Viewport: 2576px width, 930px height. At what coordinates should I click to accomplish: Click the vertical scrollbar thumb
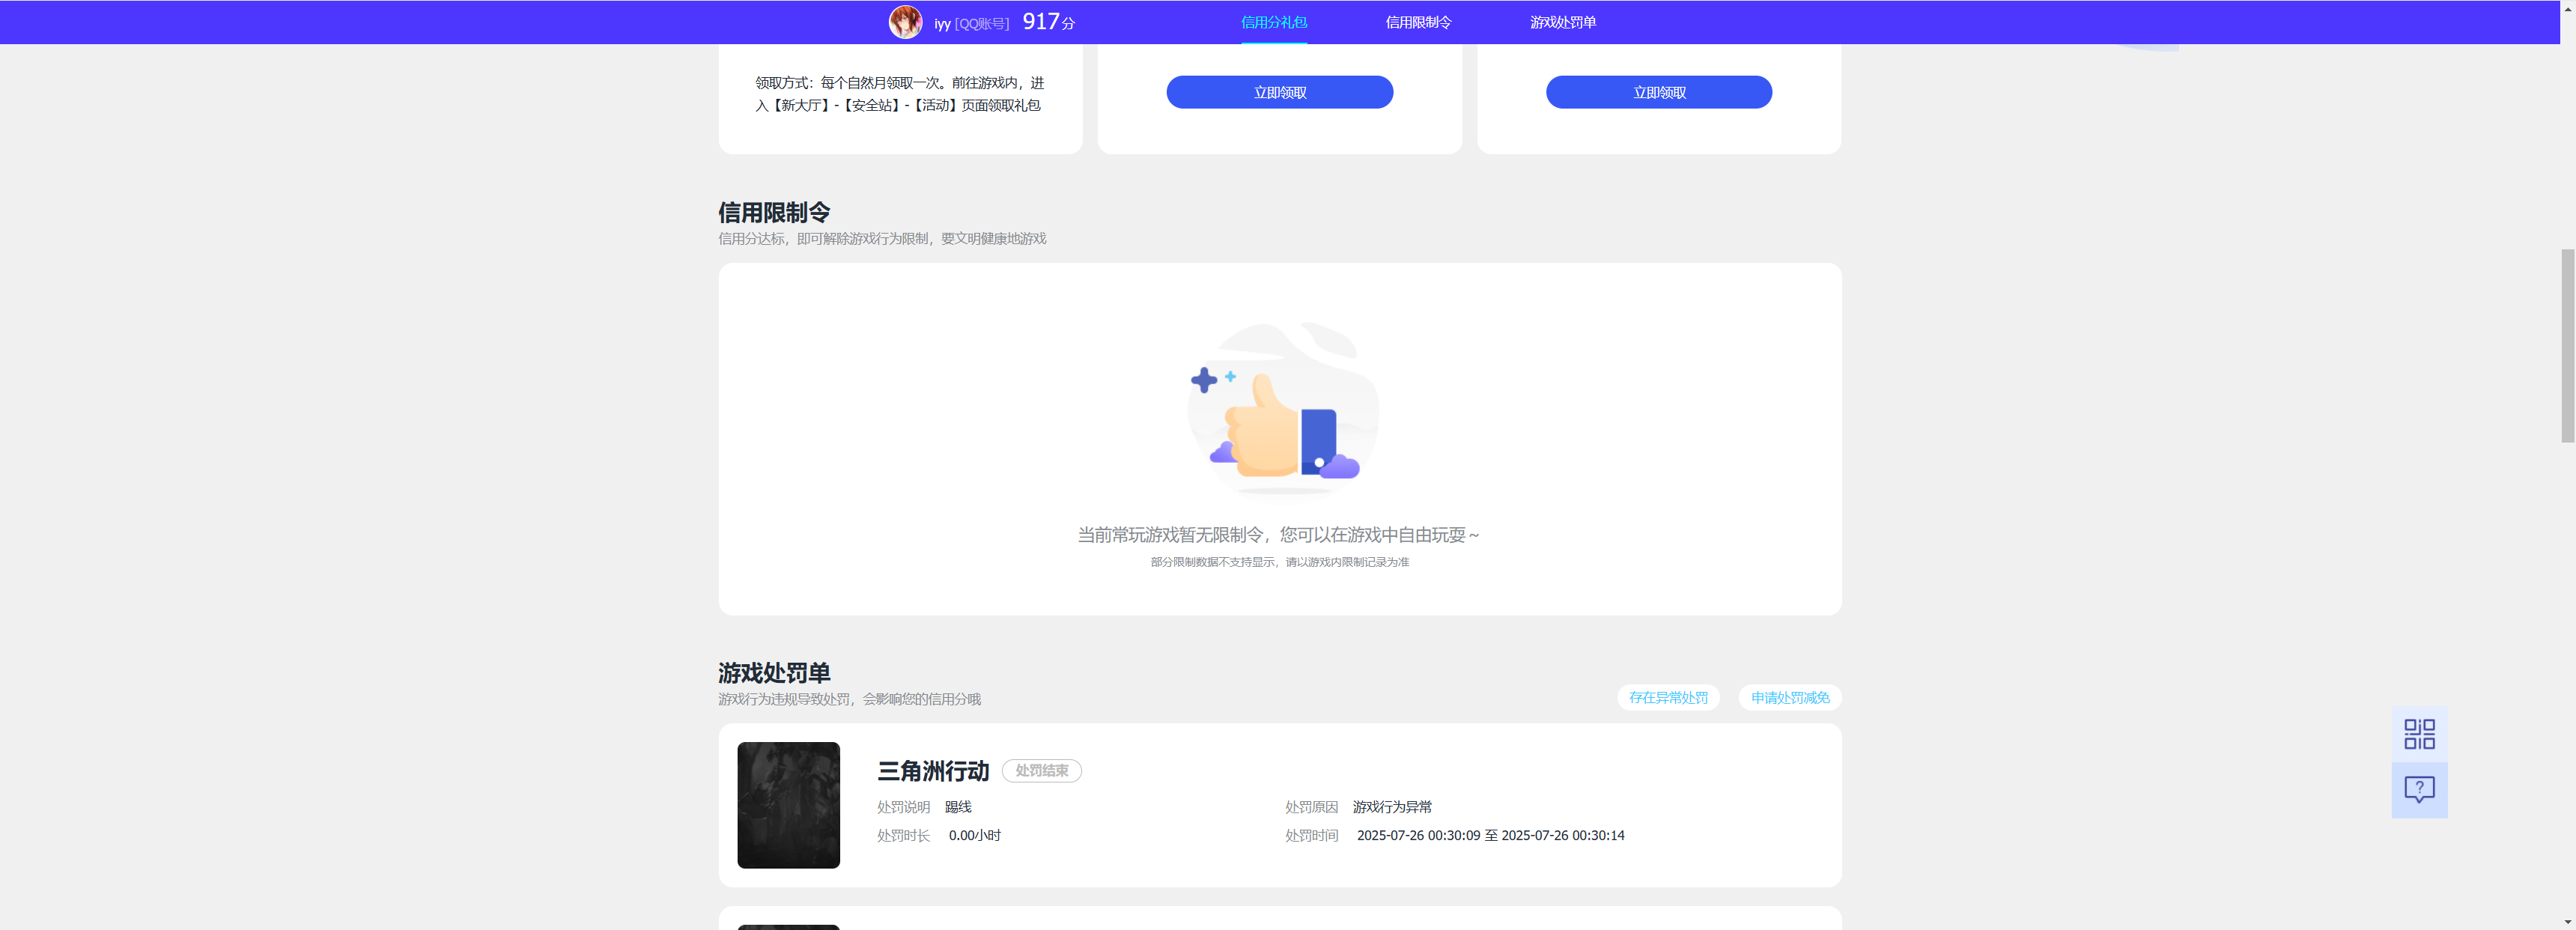[2567, 345]
